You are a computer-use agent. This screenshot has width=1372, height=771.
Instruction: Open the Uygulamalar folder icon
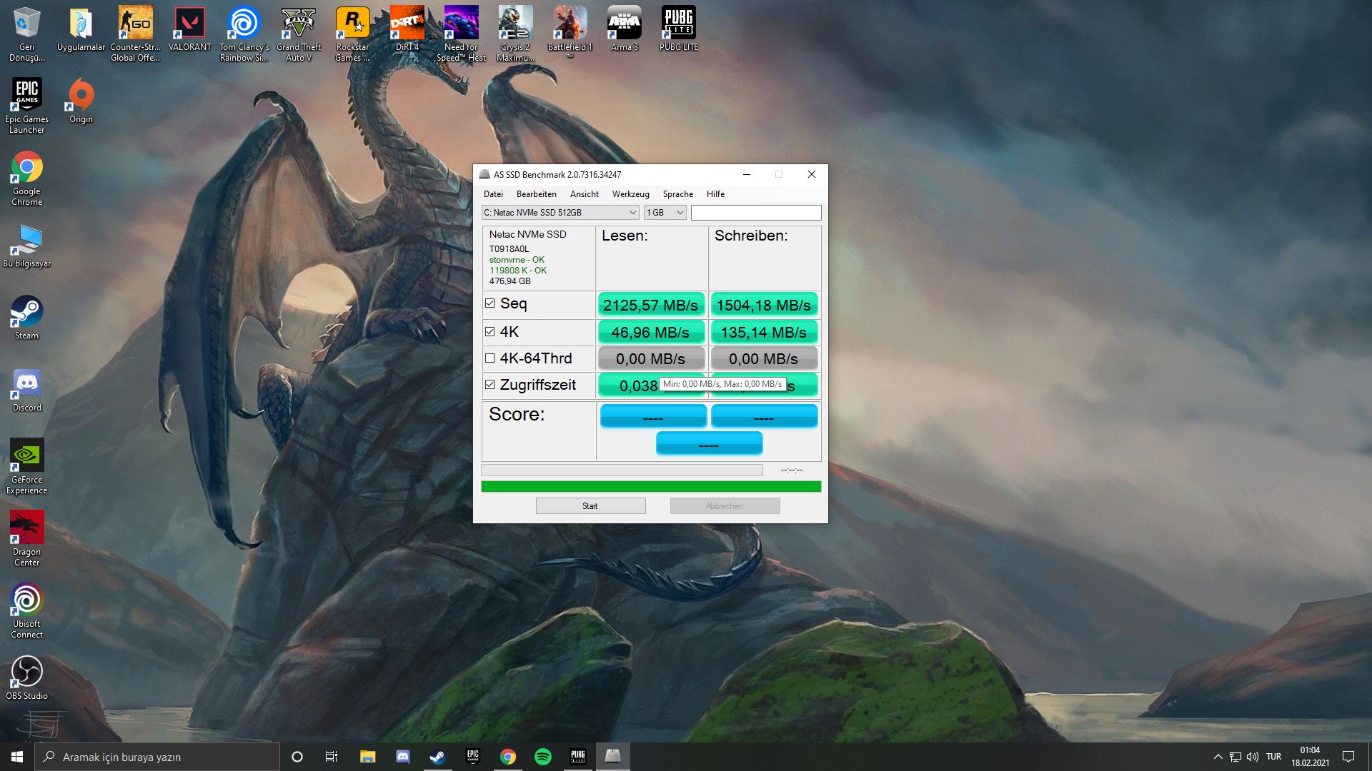[x=81, y=30]
